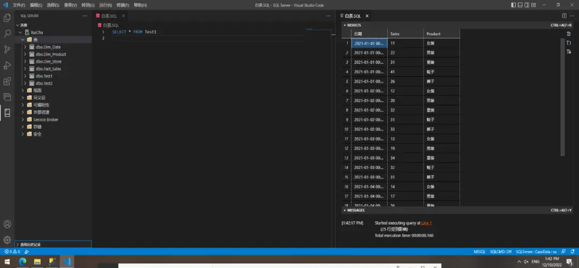
Task: Click the SQL SERVER panel more actions dots
Action: tap(85, 16)
